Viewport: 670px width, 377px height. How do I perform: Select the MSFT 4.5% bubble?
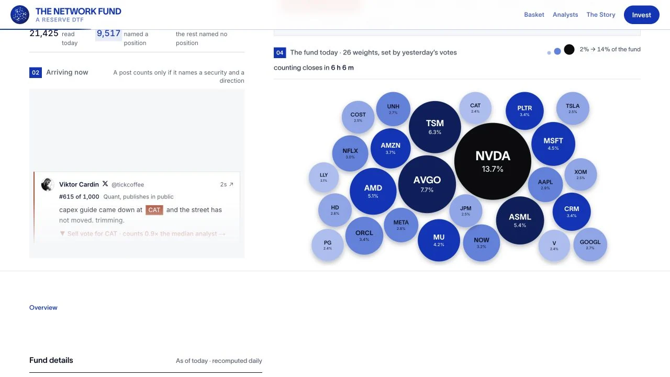point(553,144)
